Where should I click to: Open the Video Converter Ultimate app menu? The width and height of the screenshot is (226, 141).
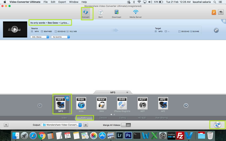(x=25, y=2)
